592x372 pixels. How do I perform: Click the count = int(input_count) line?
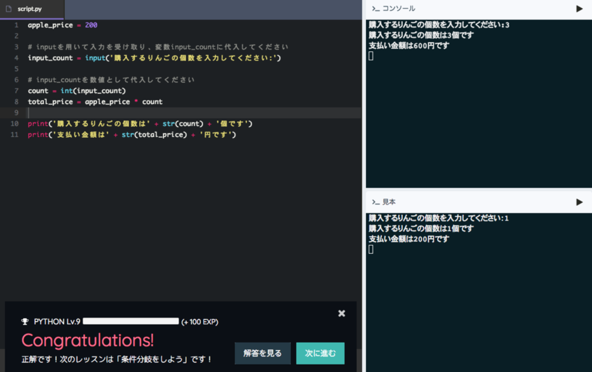pos(77,90)
